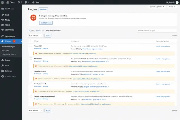The height and width of the screenshot is (120, 180).
Task: Check the Yoast SEO checkbox
Action: (x=31, y=46)
